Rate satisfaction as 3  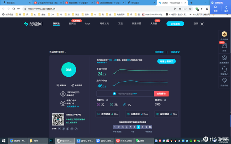[123, 127]
